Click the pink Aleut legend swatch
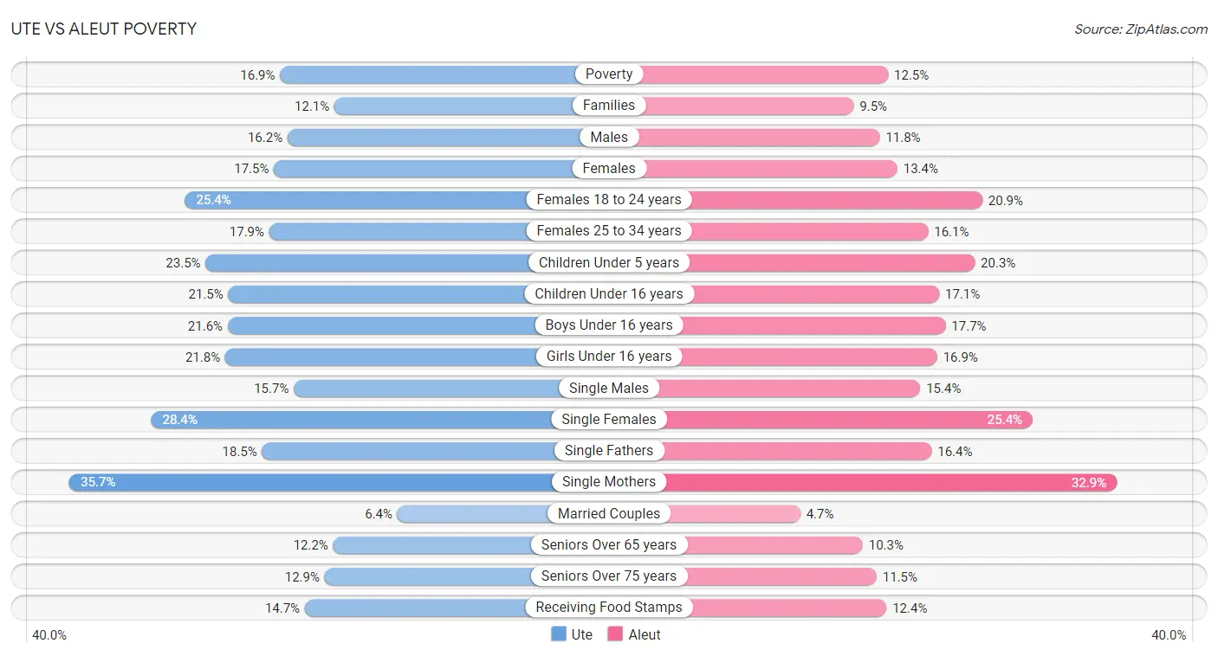This screenshot has height=656, width=1218. 616,634
